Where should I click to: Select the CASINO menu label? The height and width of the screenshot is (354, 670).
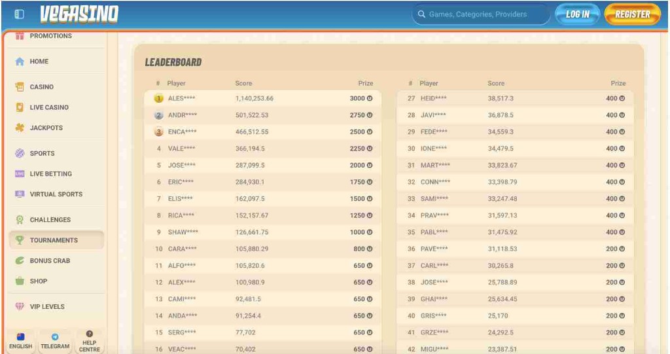[x=42, y=87]
